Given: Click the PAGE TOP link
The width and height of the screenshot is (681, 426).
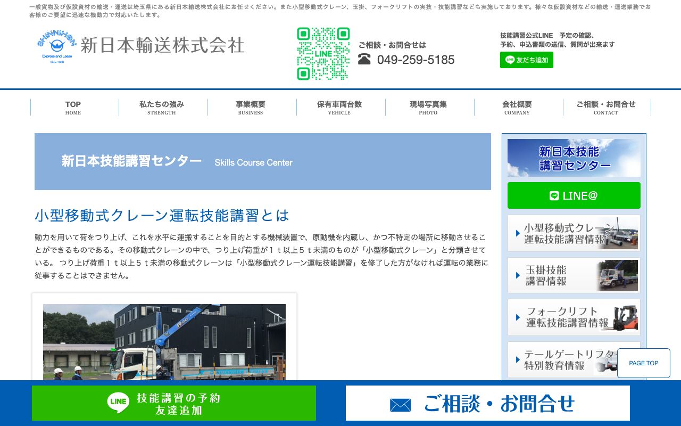Looking at the screenshot, I should point(644,363).
